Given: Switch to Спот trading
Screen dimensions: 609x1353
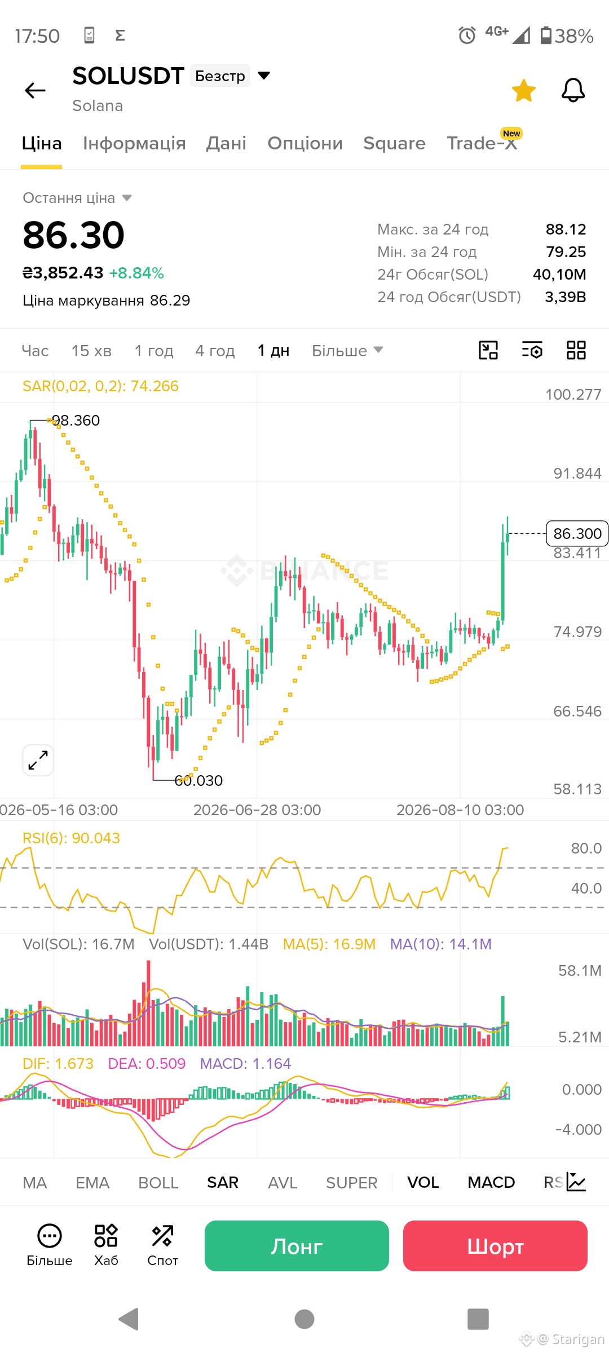Looking at the screenshot, I should pos(162,1245).
